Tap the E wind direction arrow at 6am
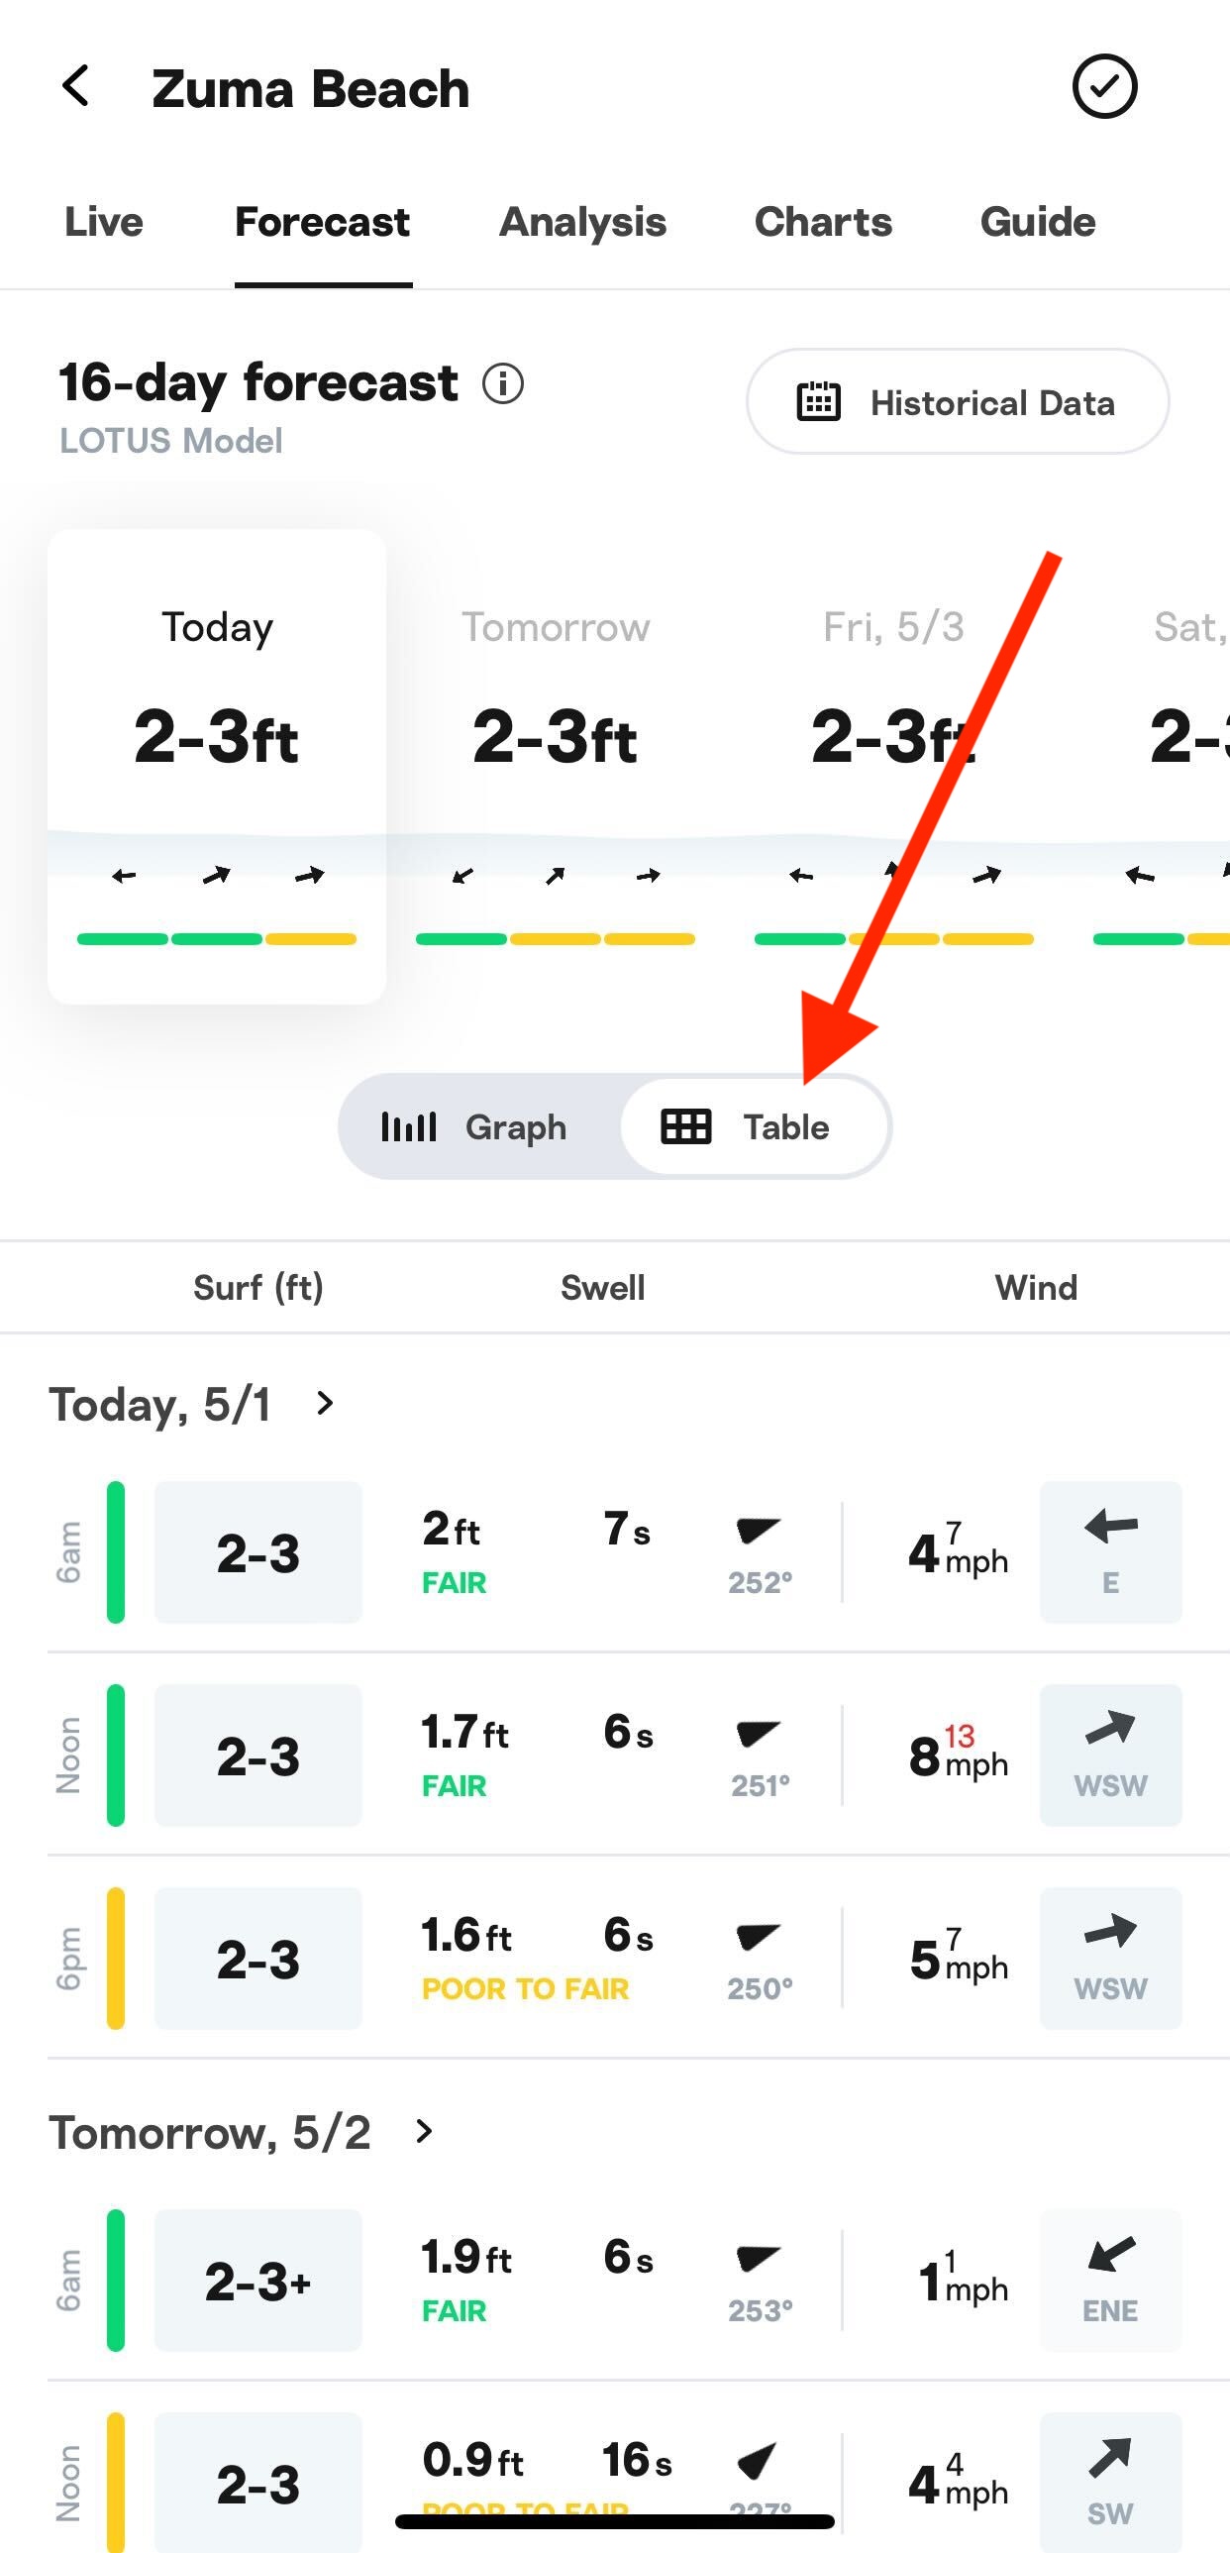The image size is (1230, 2553). pyautogui.click(x=1110, y=1528)
